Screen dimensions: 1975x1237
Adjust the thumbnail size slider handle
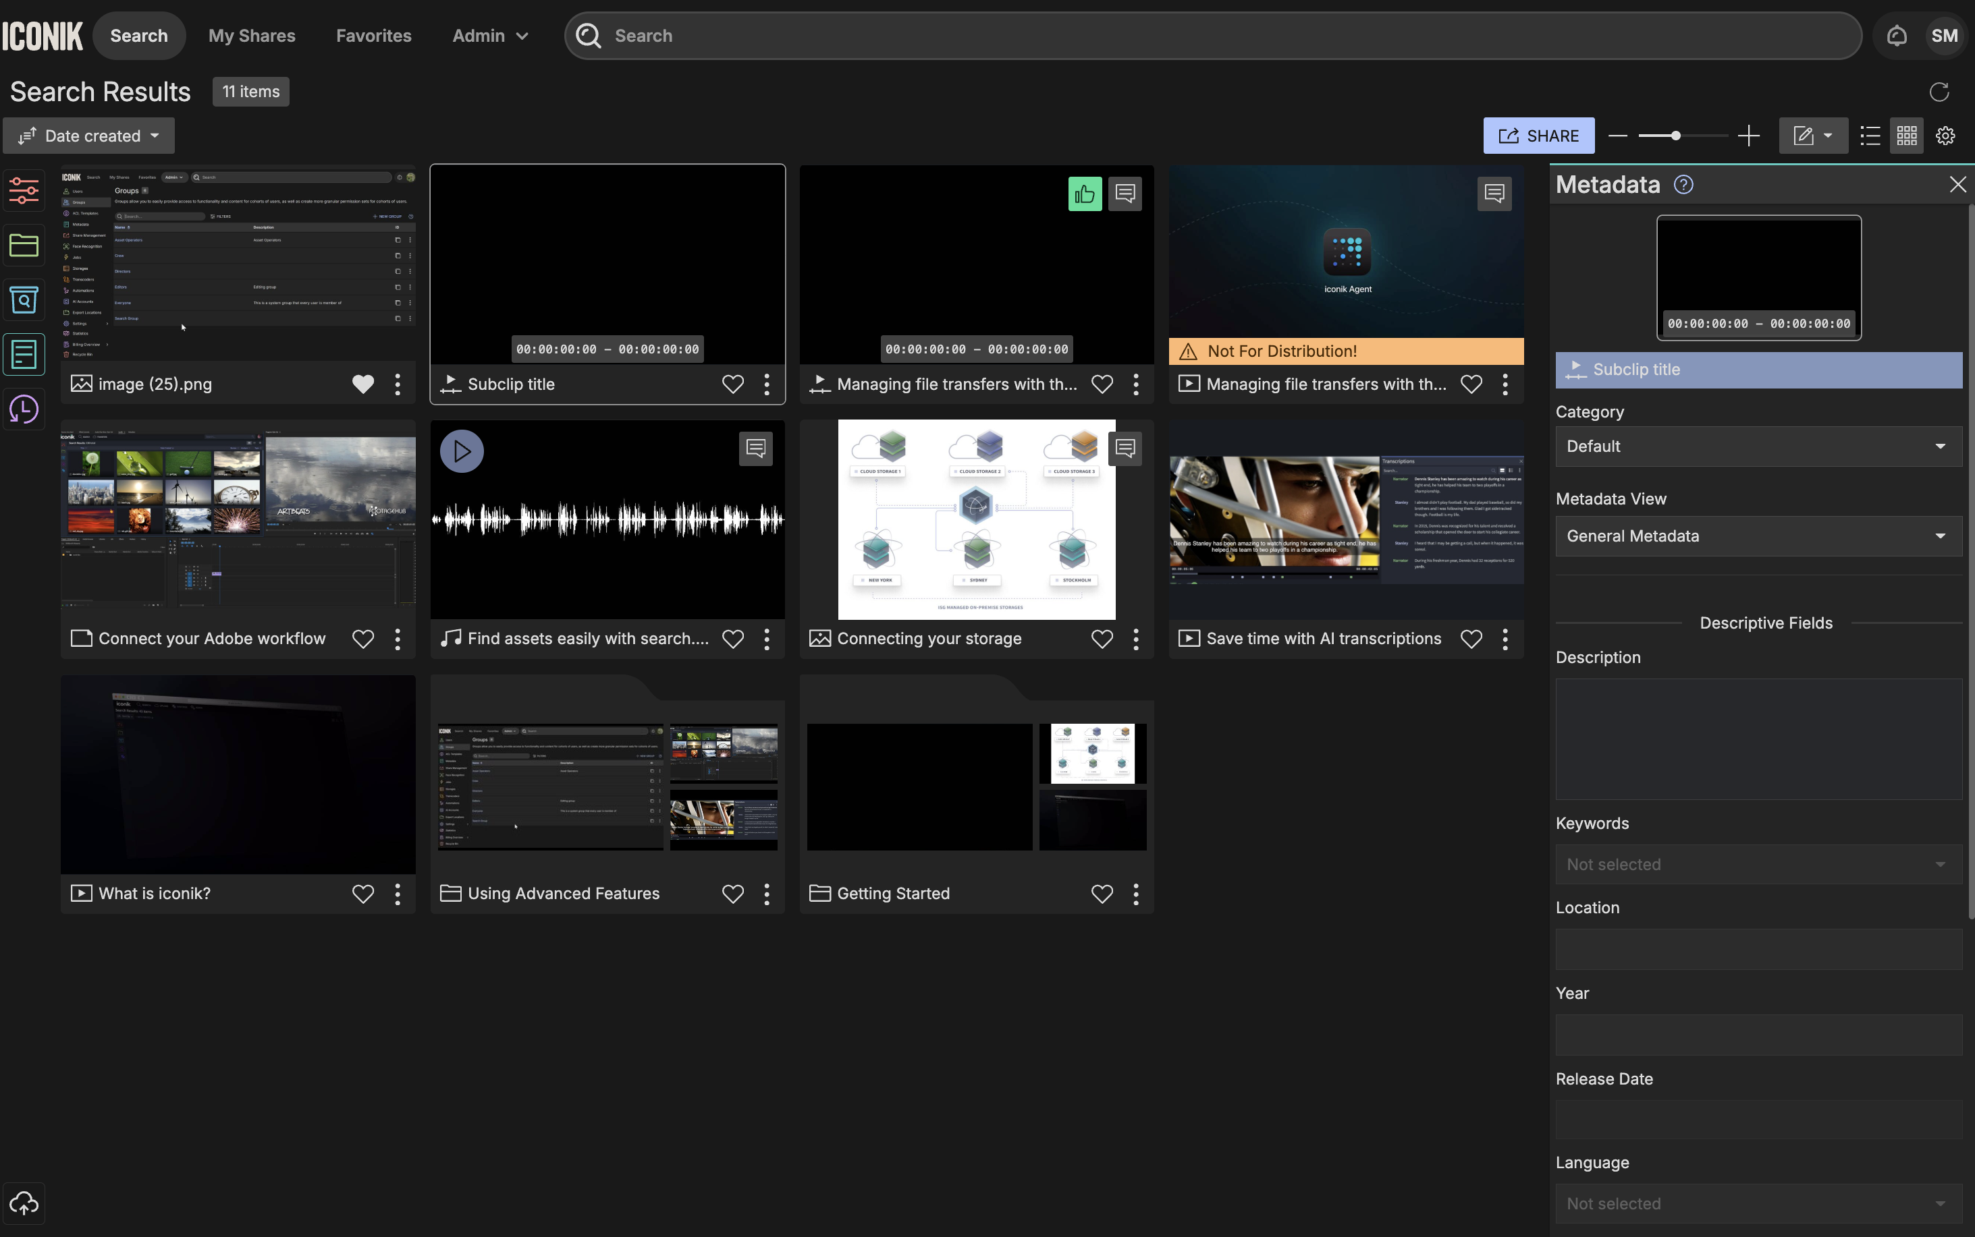coord(1675,136)
